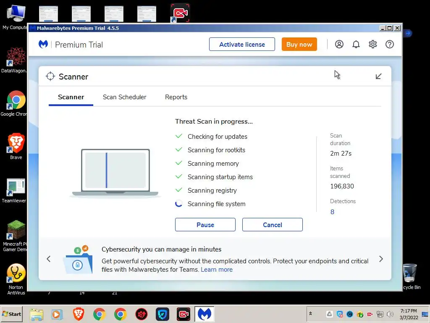This screenshot has width=430, height=323.
Task: Open the volume speaker tray icon
Action: (390, 314)
